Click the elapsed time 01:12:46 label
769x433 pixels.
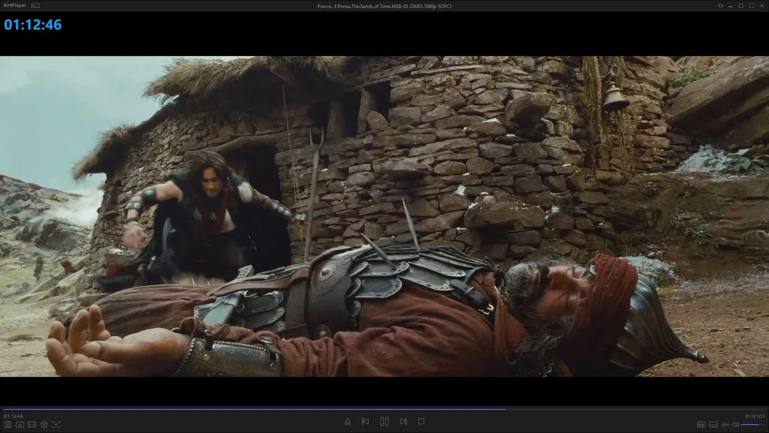[13, 416]
